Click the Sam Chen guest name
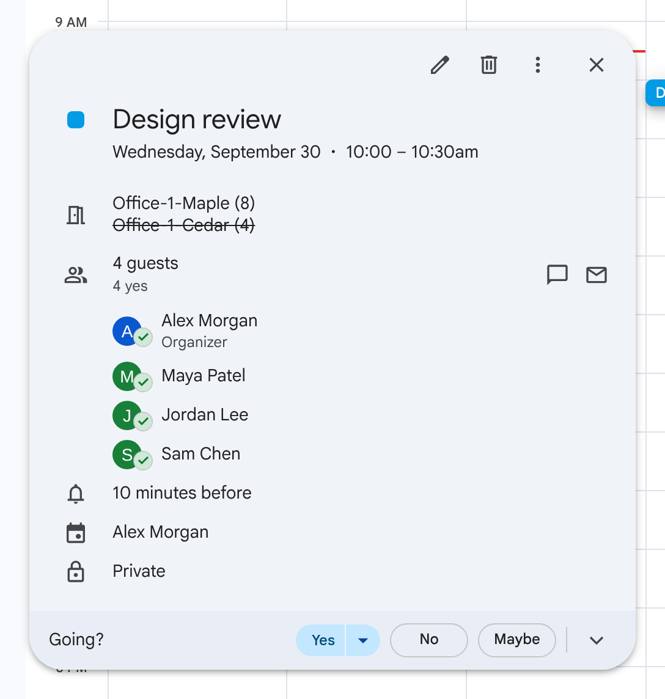The height and width of the screenshot is (699, 665). 200,454
